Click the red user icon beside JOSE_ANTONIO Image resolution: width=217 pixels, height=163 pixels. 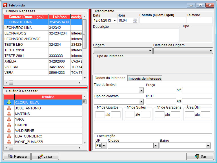pos(9,108)
